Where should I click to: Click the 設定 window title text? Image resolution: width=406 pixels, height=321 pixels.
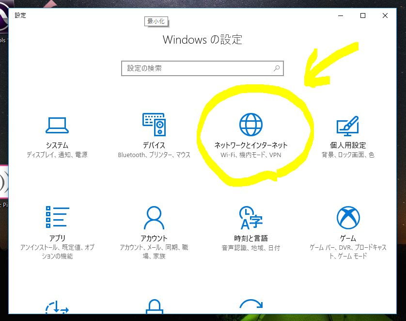point(20,16)
